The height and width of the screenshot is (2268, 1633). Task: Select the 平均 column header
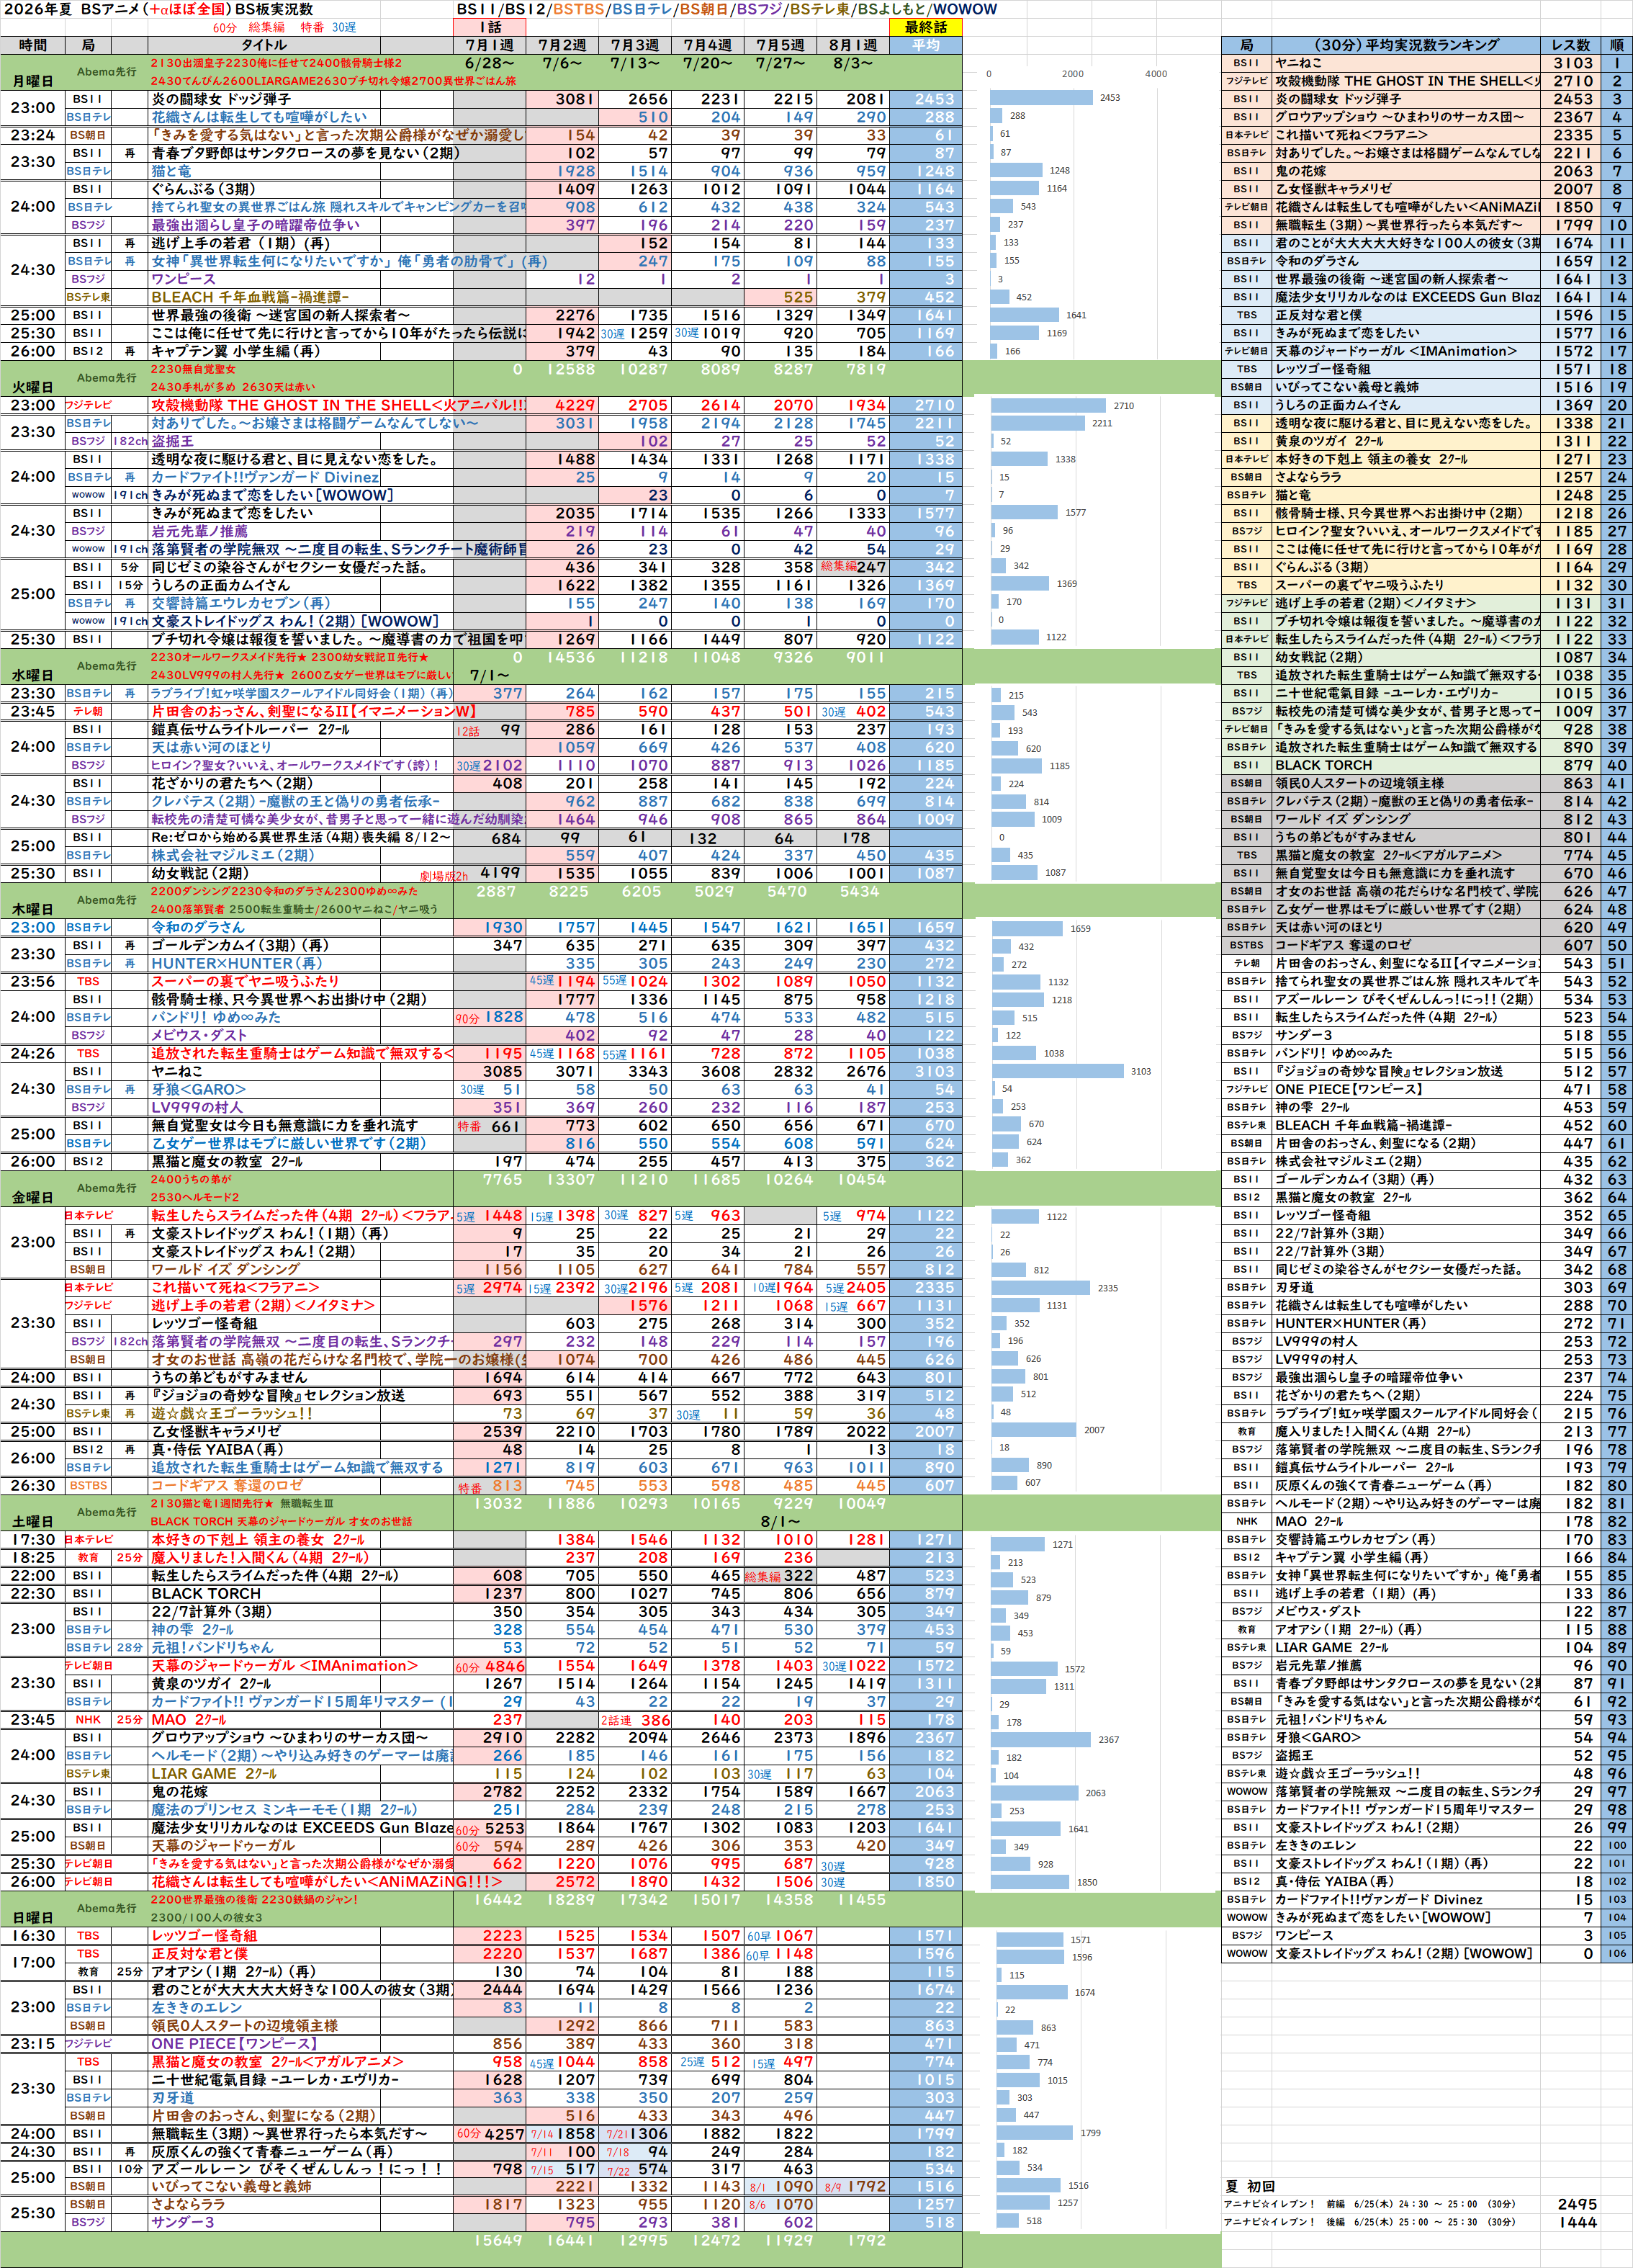pyautogui.click(x=925, y=45)
